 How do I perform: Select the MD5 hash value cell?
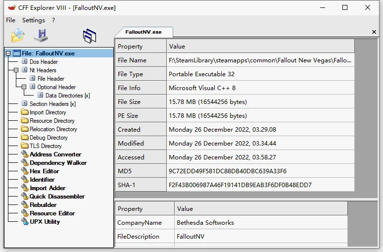[x=261, y=171]
